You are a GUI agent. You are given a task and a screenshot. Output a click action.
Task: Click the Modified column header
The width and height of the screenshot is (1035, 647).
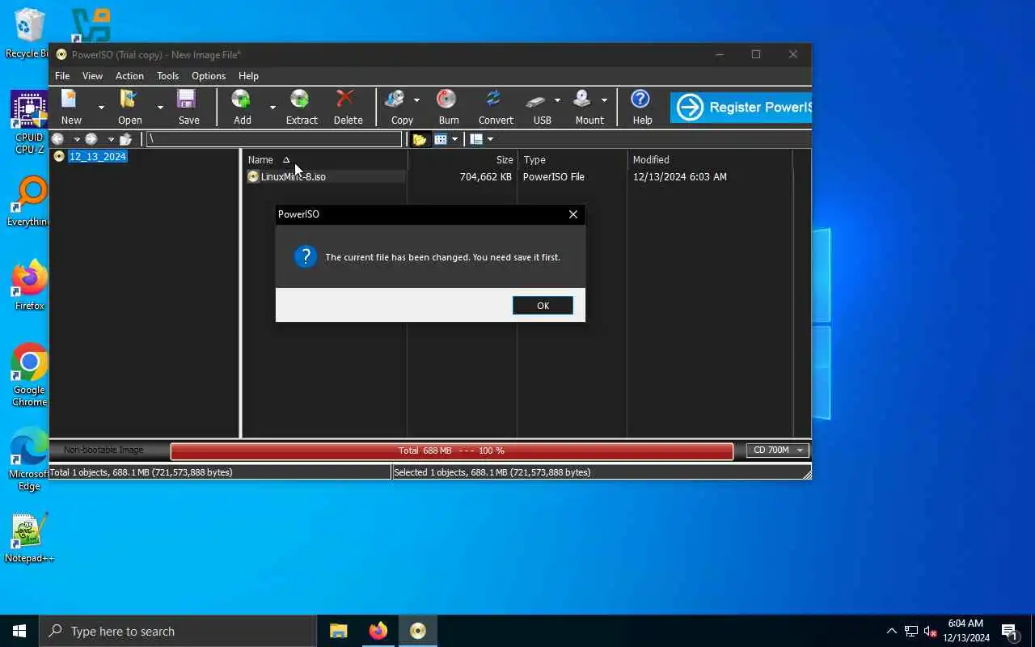point(710,160)
